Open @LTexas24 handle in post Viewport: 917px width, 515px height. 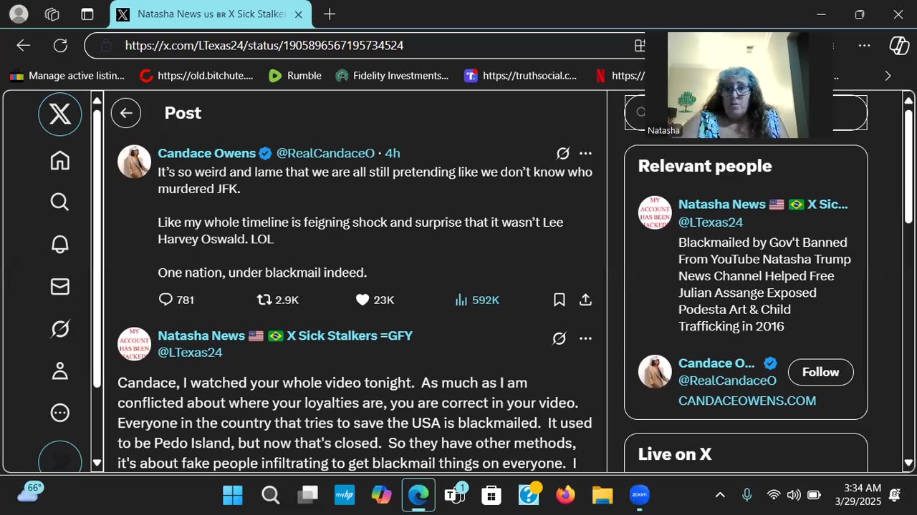[x=190, y=353]
